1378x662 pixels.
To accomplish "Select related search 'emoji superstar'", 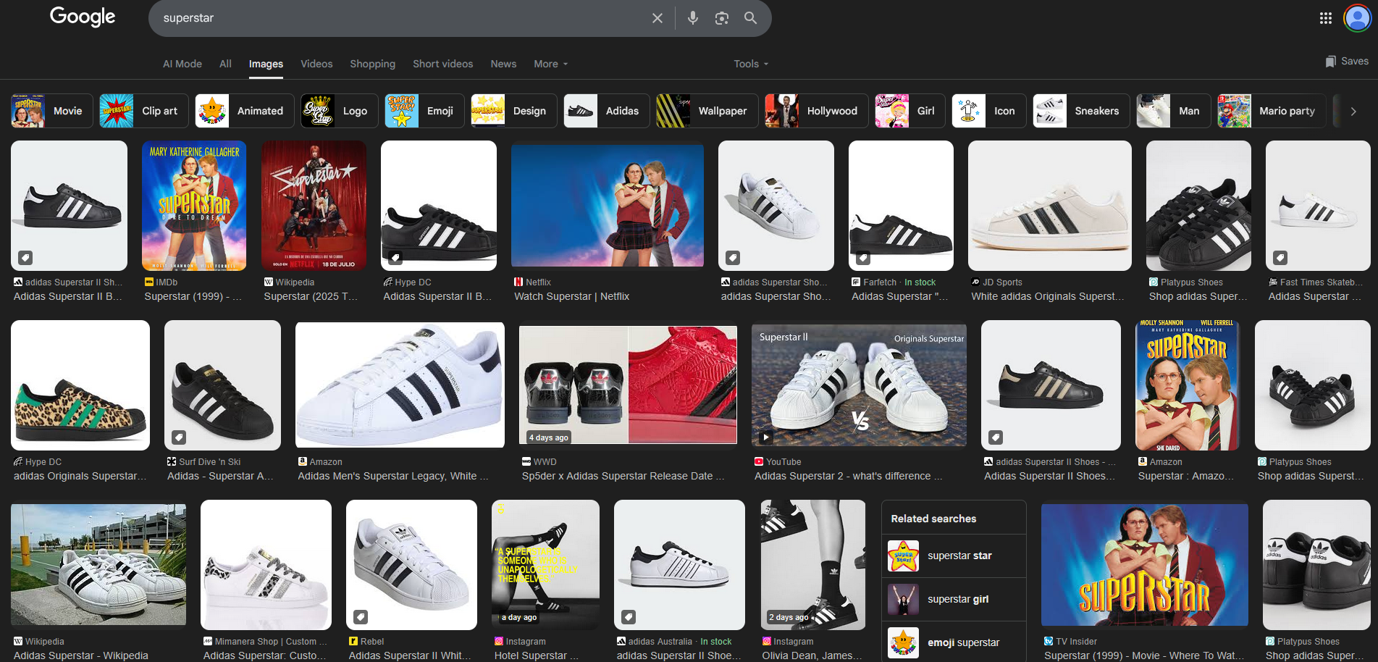I will coord(954,642).
